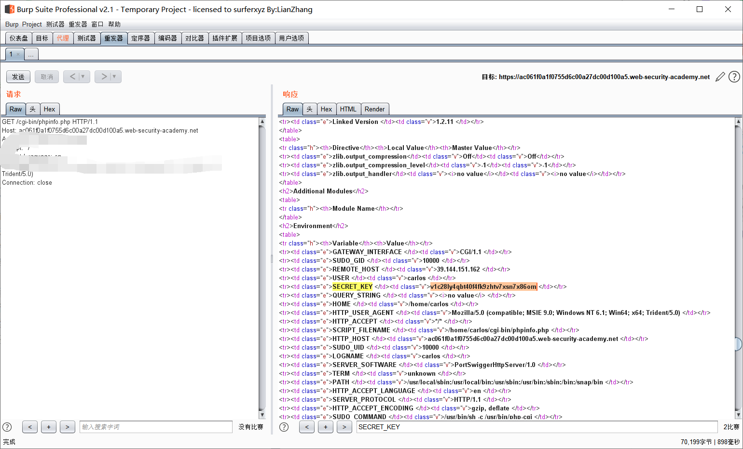This screenshot has width=743, height=449.
Task: Select the response Hex tab
Action: (x=327, y=109)
